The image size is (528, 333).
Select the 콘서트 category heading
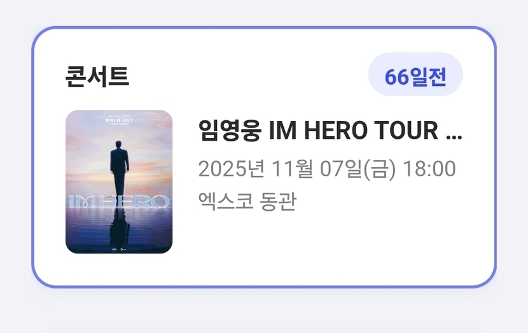(97, 77)
